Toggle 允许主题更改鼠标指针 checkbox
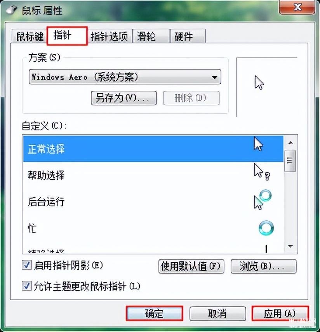The image size is (320, 332). point(27,286)
